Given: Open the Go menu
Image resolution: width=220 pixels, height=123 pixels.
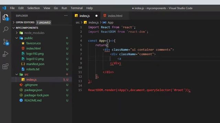Looking at the screenshot, I should 56,8.
